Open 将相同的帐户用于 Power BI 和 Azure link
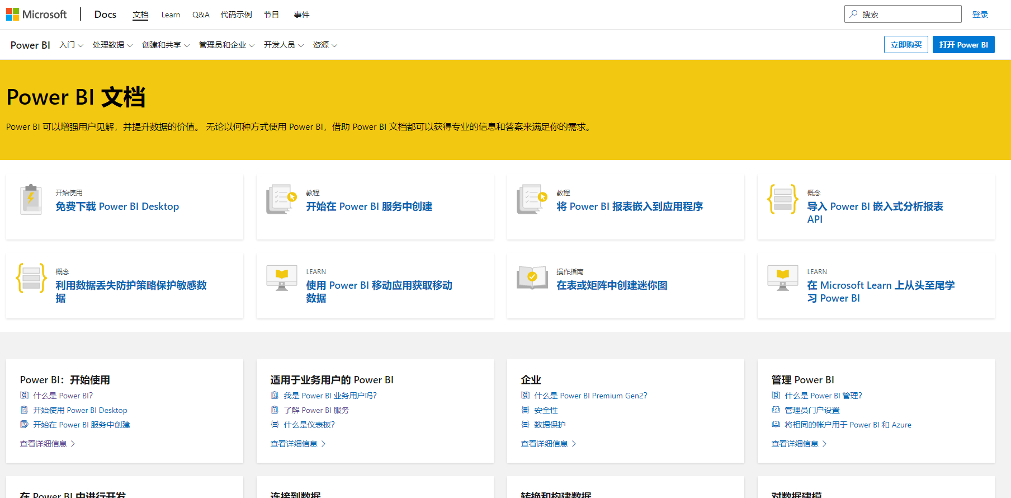 click(848, 425)
